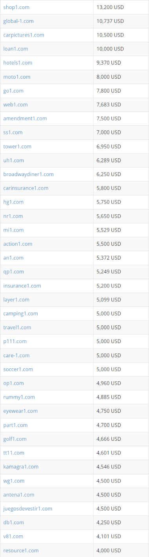Open moto1.com from the list
The height and width of the screenshot is (557, 149).
click(x=16, y=77)
